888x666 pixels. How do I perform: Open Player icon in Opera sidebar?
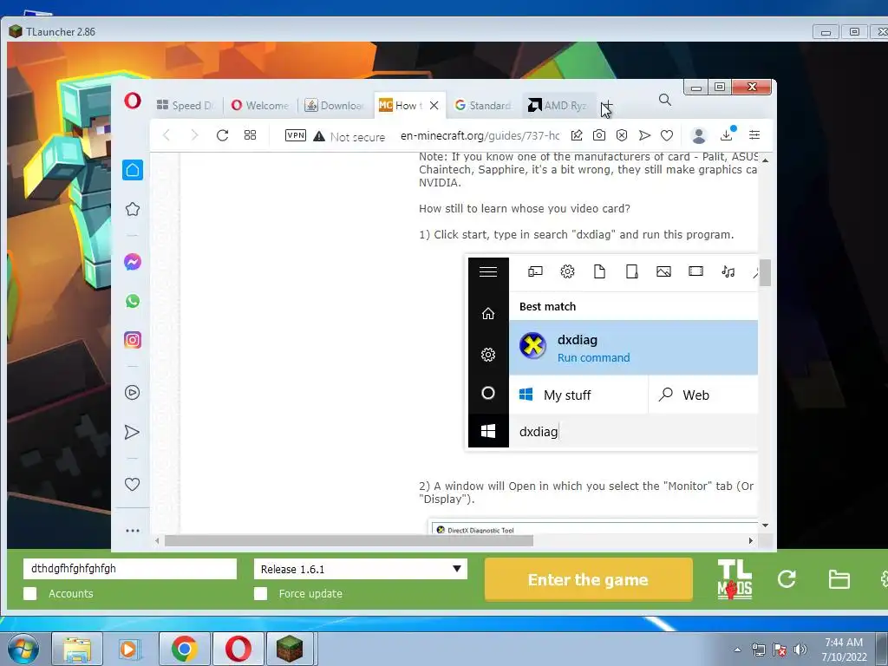click(133, 393)
